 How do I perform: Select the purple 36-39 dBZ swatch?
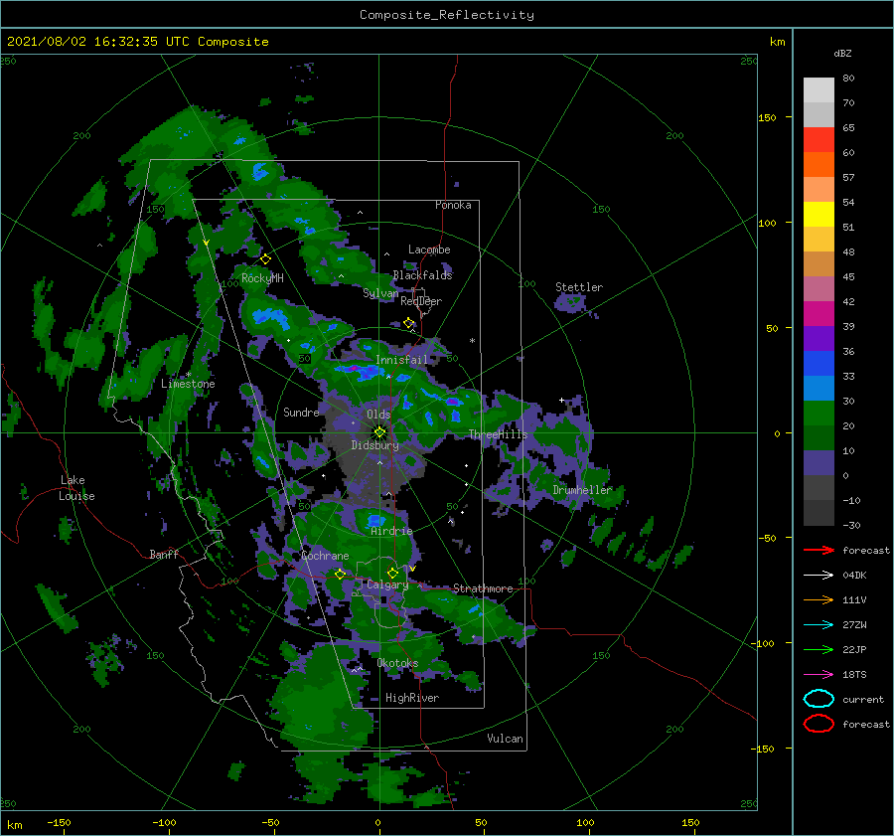819,339
